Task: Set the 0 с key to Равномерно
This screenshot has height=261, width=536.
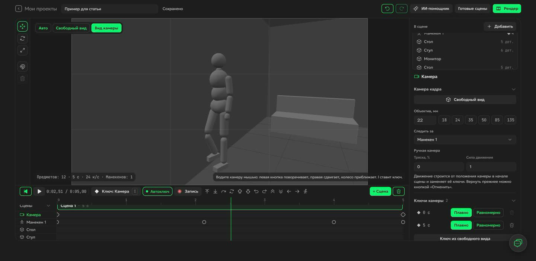Action: click(x=488, y=213)
